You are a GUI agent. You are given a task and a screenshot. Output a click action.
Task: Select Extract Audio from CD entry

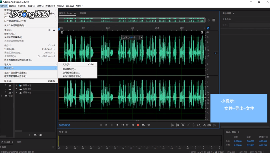pos(29,25)
